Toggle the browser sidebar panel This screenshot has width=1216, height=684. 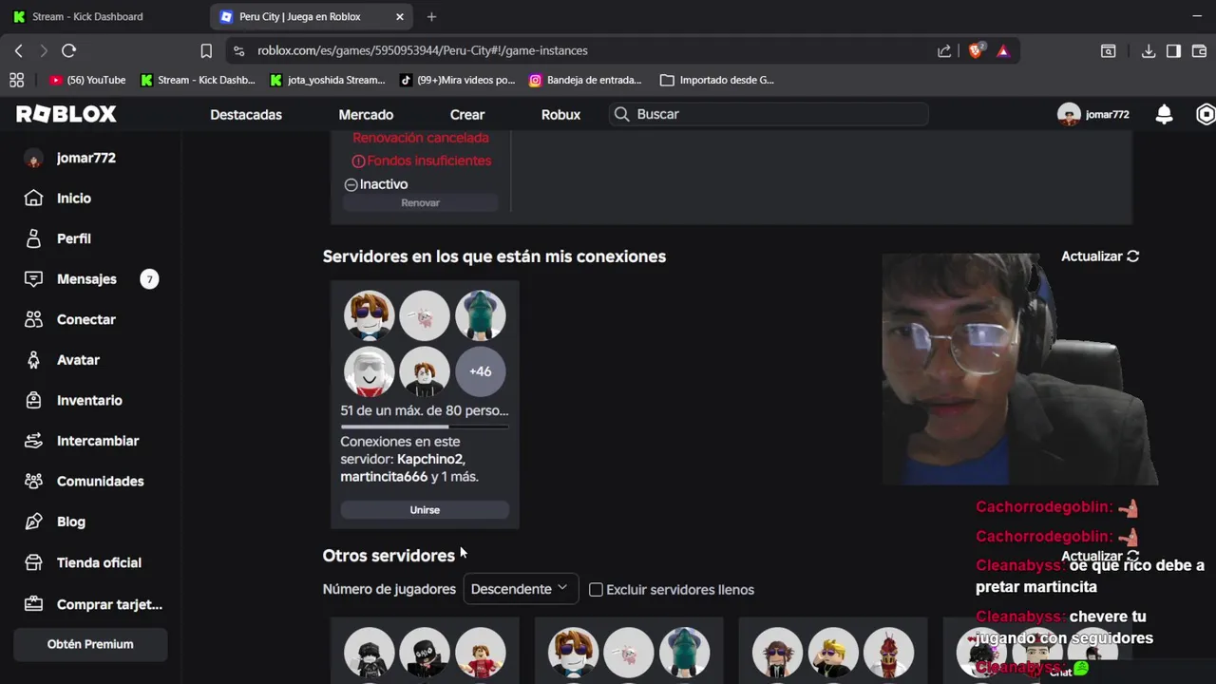click(1173, 50)
